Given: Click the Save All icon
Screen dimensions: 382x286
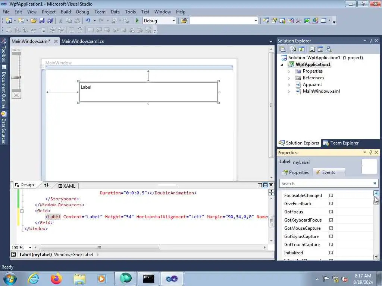Looking at the screenshot, I should [50, 21].
